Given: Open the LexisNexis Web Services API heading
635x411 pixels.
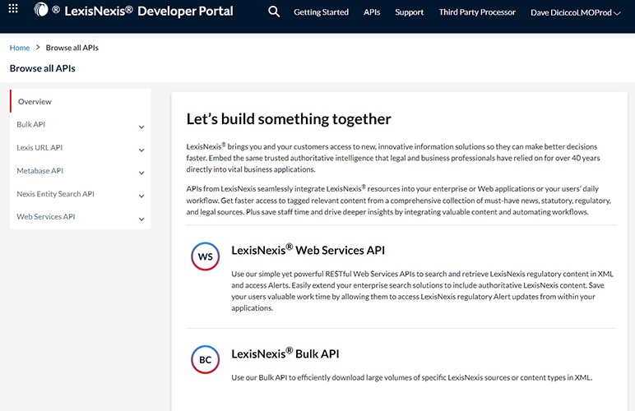Looking at the screenshot, I should coord(308,250).
